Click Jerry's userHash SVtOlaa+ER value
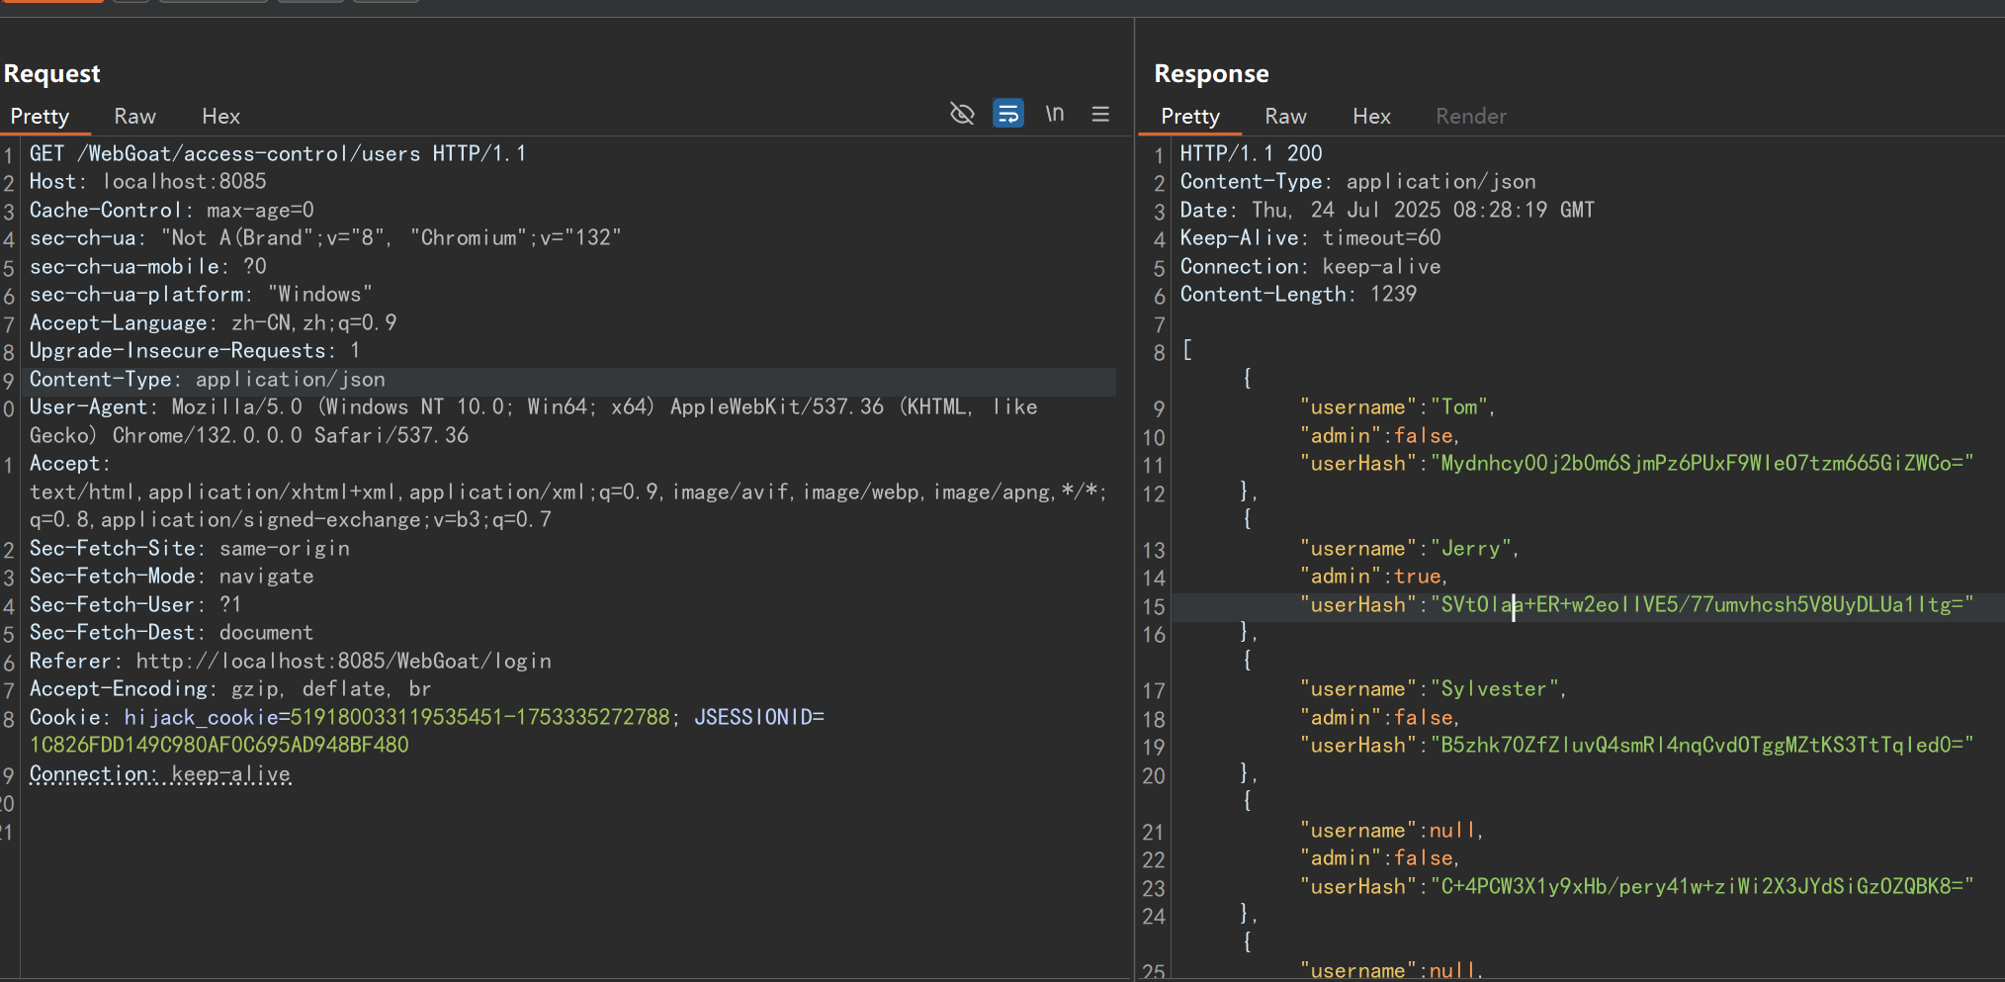 tap(1701, 605)
